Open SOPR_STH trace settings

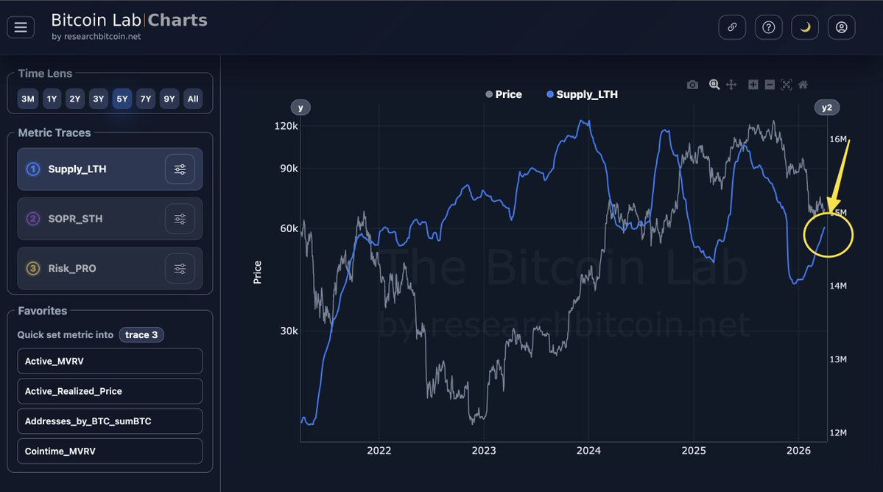[180, 219]
